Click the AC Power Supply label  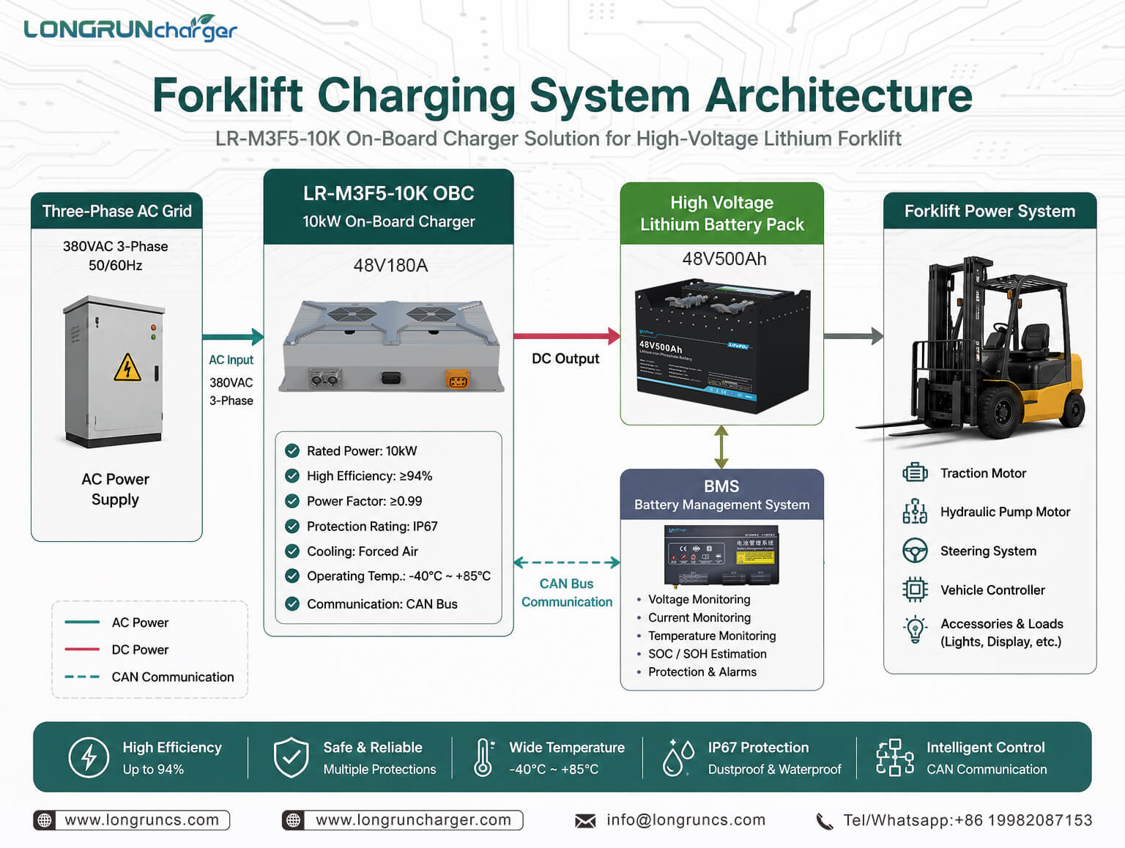pyautogui.click(x=115, y=489)
